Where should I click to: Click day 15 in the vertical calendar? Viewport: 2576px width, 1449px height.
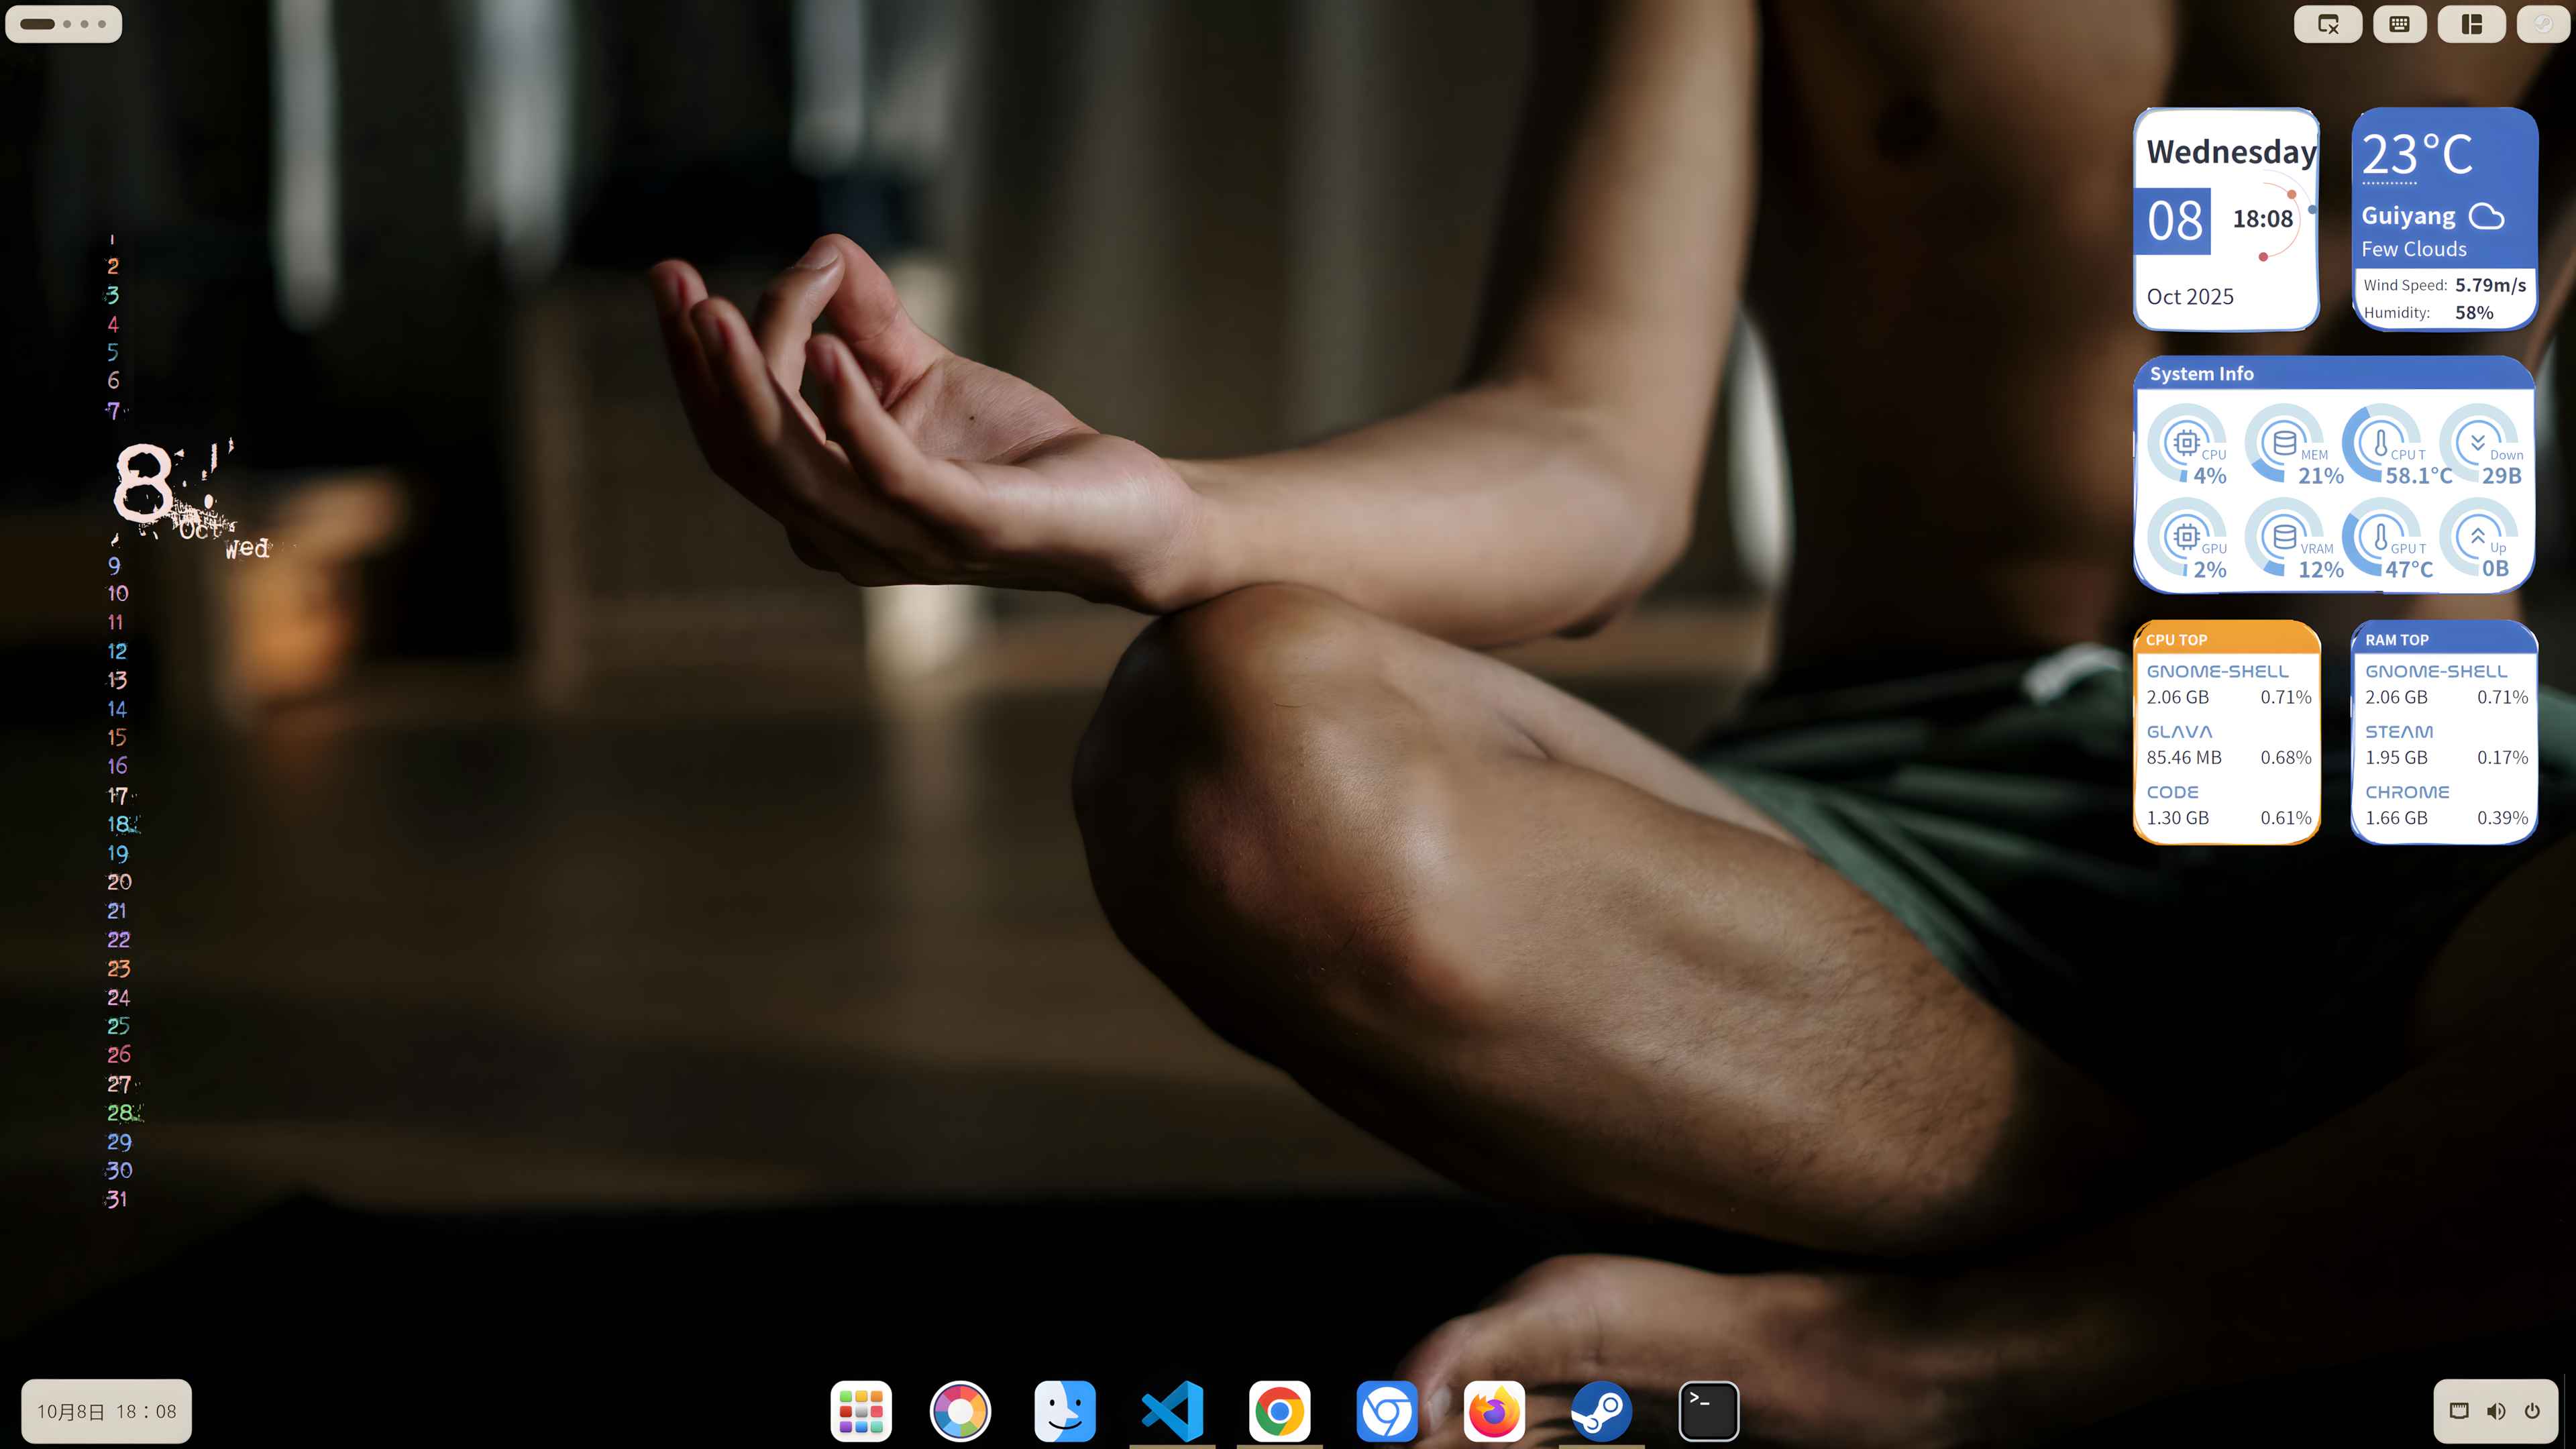pos(117,737)
